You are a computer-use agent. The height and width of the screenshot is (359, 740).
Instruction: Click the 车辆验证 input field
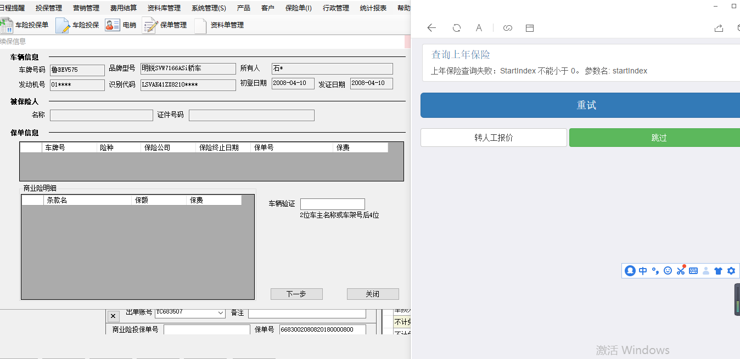click(x=333, y=204)
